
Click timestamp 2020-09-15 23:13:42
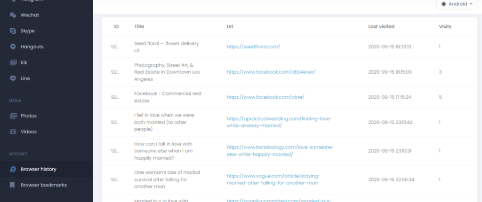[x=390, y=122]
